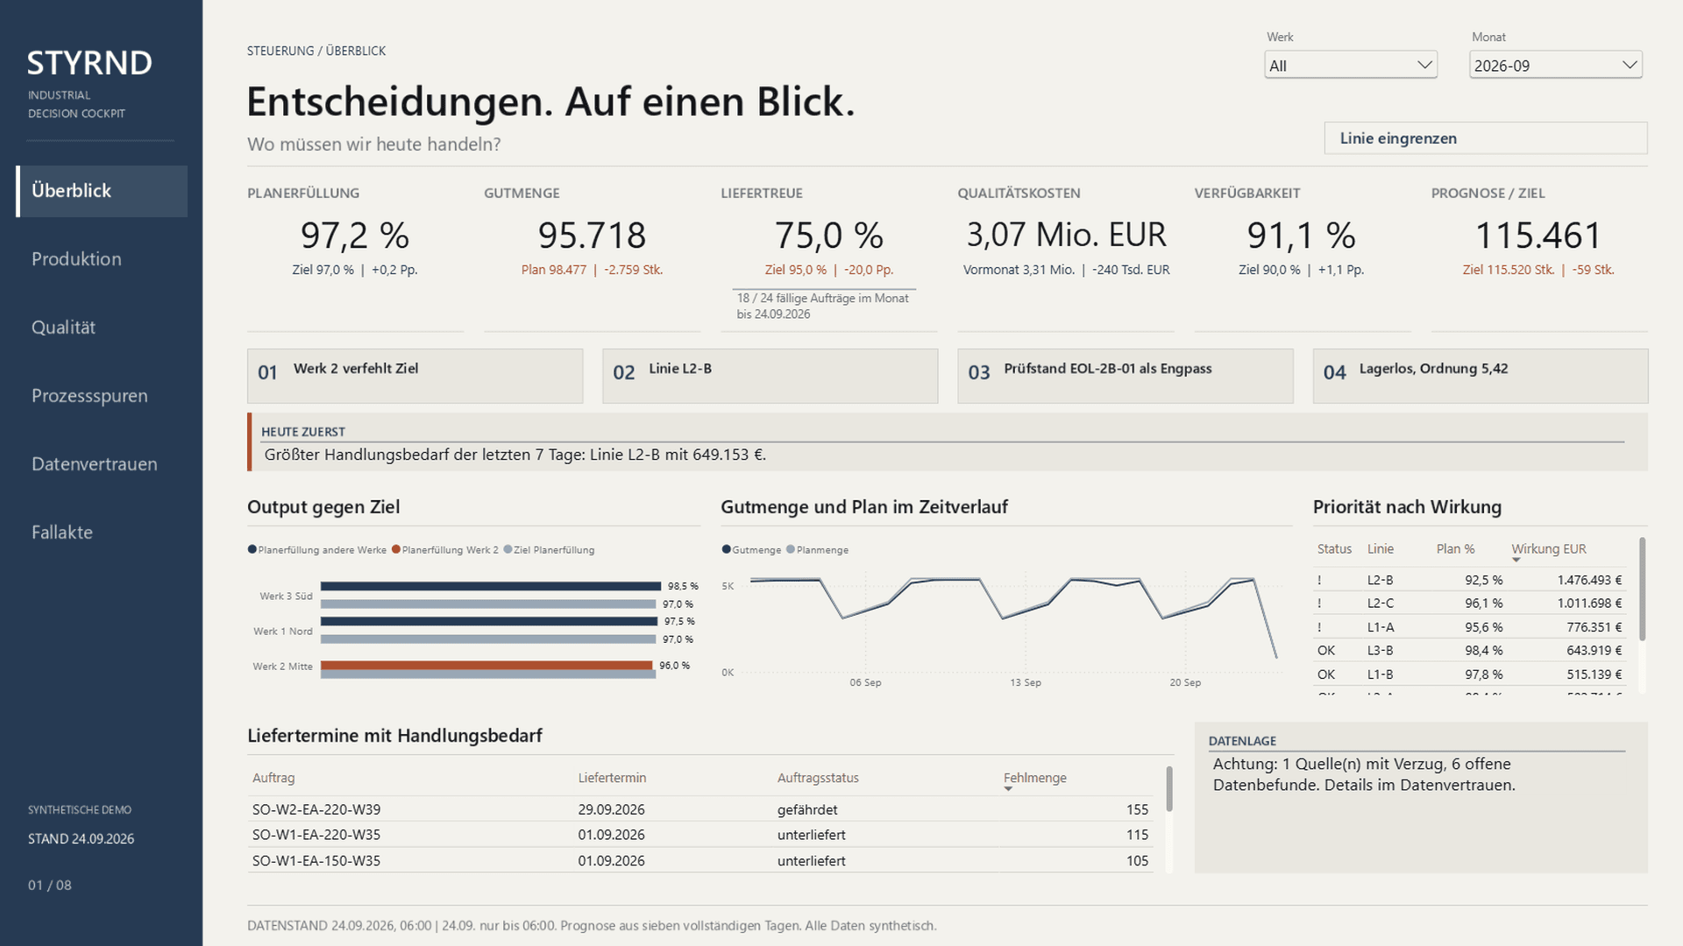Click the Gutmenge legend dot
This screenshot has width=1683, height=946.
pyautogui.click(x=726, y=550)
